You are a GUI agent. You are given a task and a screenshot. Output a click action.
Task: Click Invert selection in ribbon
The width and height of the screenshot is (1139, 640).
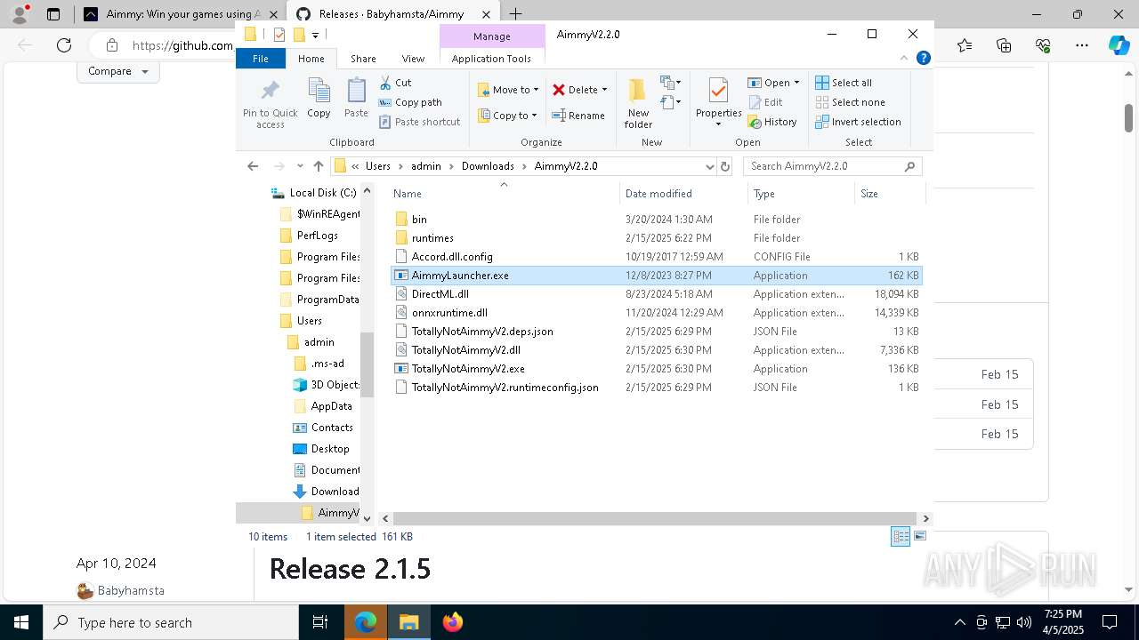coord(859,122)
